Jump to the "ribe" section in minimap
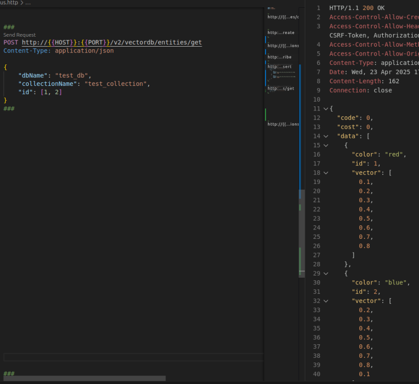 [x=279, y=57]
